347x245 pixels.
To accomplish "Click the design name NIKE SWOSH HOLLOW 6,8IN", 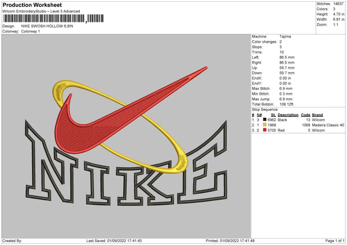I will pos(47,26).
